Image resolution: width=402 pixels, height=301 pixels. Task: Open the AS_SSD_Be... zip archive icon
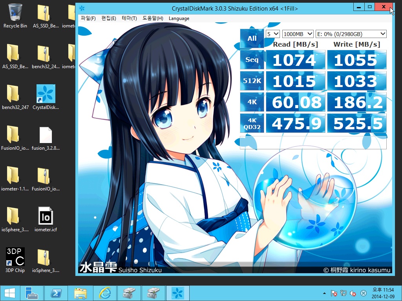tap(46, 15)
